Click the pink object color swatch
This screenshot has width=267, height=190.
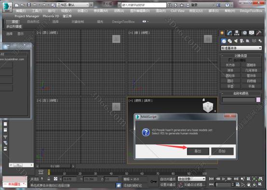258,100
